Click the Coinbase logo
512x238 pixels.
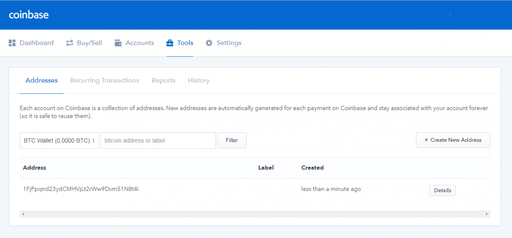29,15
